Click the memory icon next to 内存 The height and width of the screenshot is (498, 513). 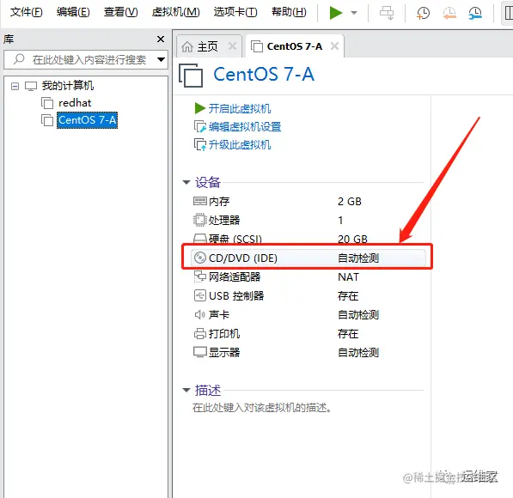pos(200,201)
